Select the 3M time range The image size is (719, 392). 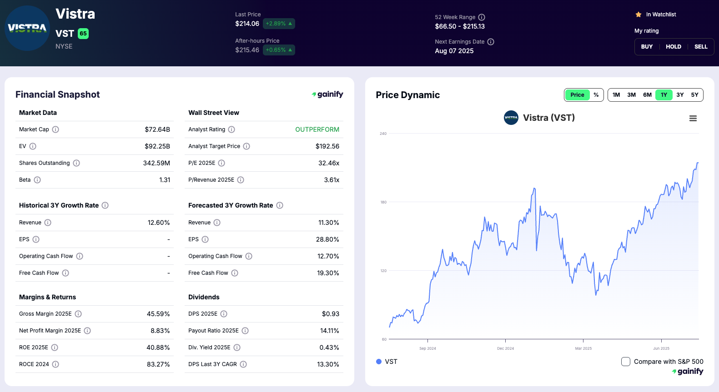[632, 95]
